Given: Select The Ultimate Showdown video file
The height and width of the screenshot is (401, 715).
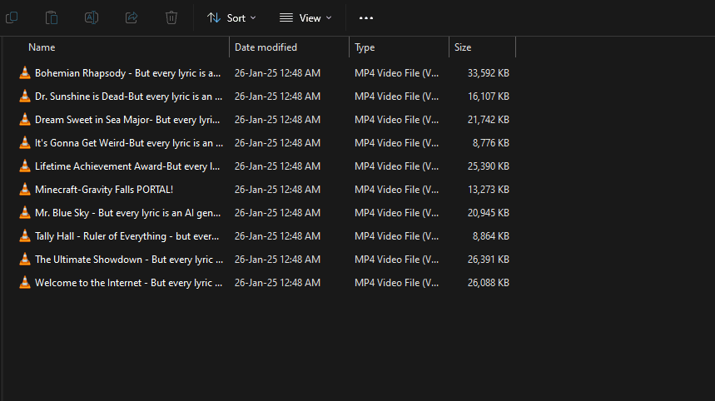Looking at the screenshot, I should click(128, 260).
